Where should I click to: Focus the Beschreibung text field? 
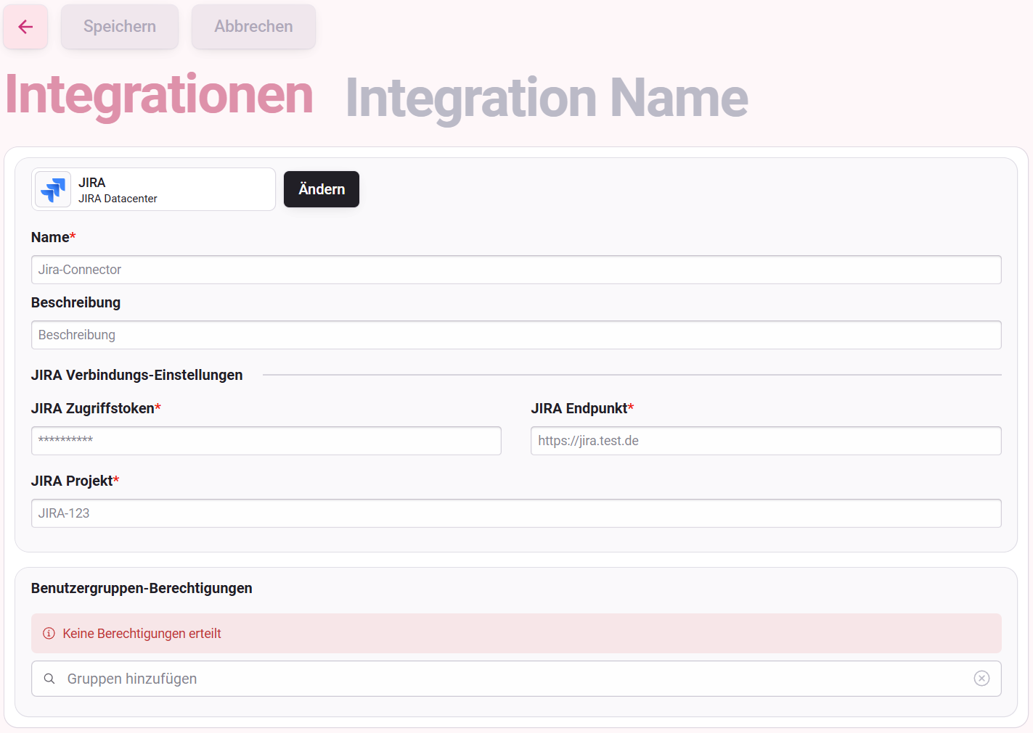click(x=515, y=334)
